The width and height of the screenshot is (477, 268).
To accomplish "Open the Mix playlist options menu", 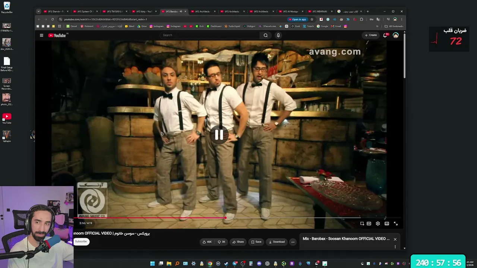I will [395, 247].
